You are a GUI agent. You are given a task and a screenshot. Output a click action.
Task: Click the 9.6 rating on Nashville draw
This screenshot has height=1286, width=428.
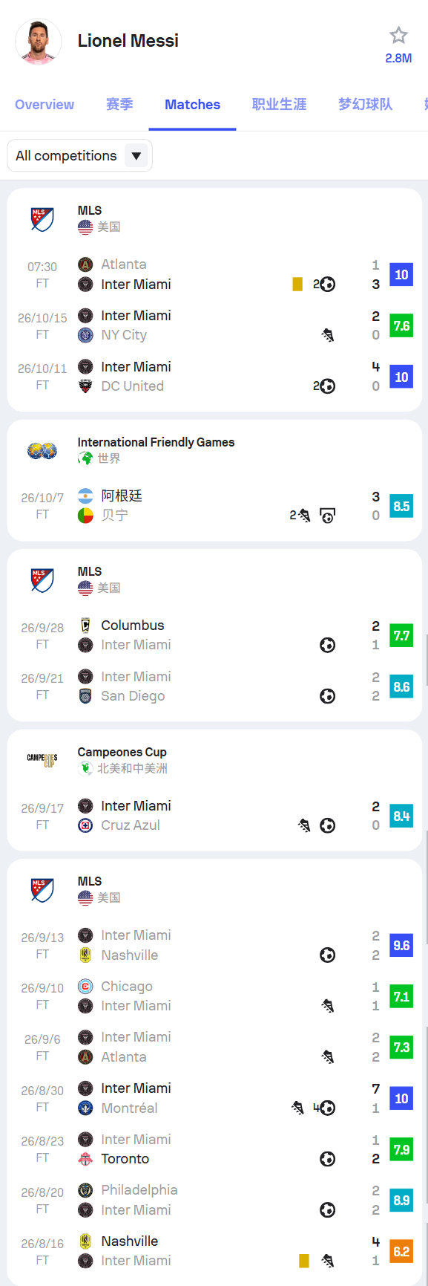coord(401,945)
